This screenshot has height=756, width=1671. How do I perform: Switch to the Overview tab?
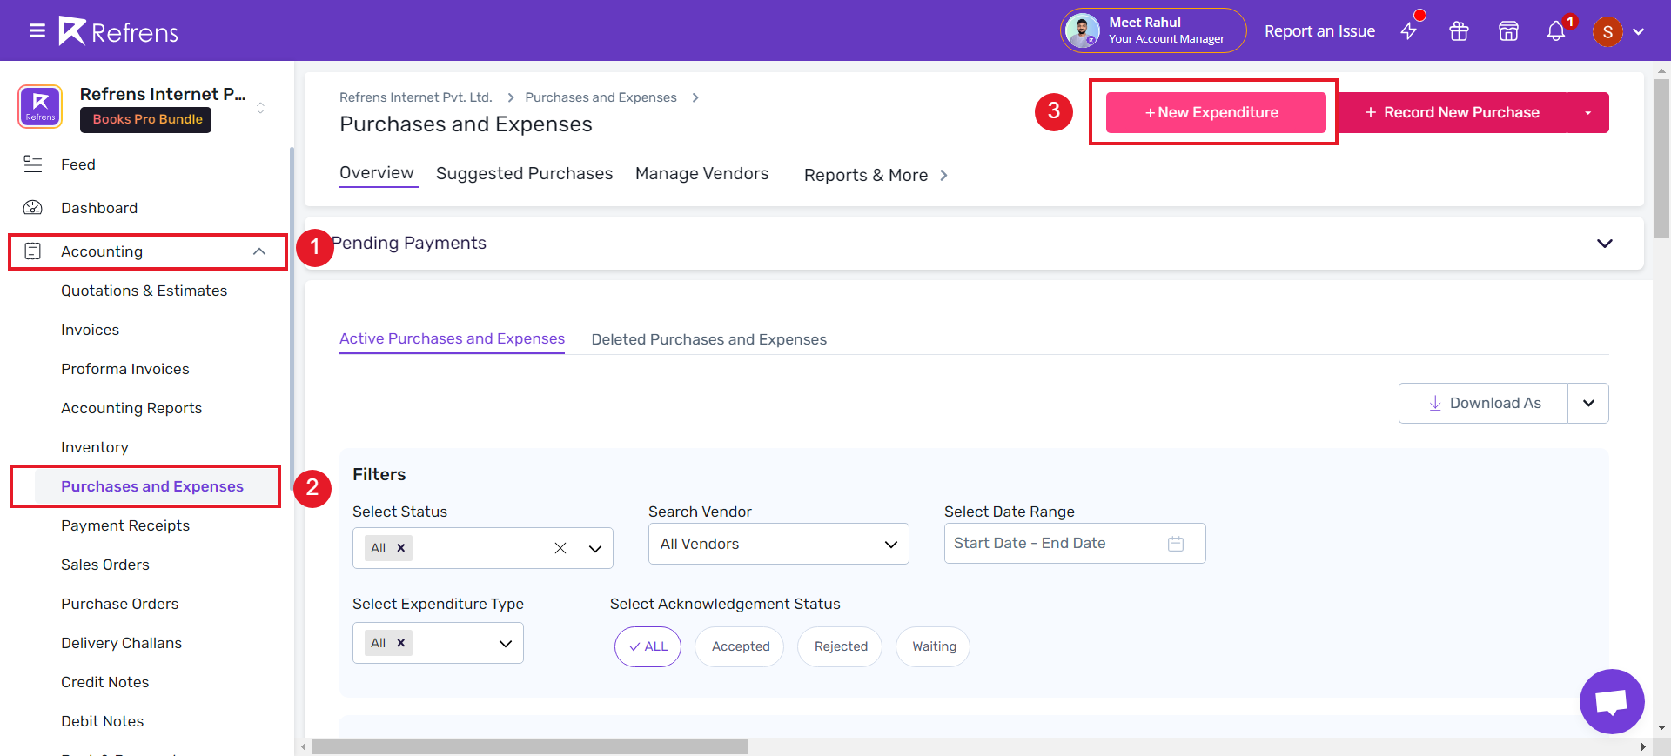(x=377, y=173)
